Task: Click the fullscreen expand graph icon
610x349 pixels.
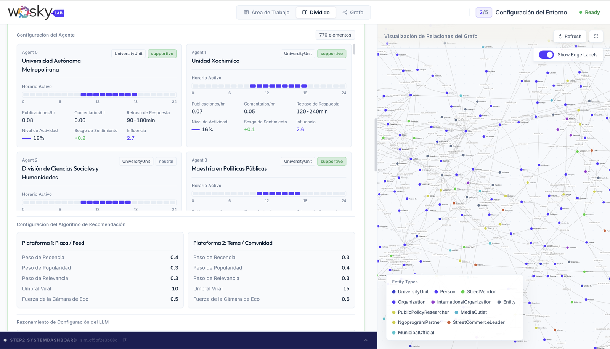Action: pyautogui.click(x=596, y=36)
